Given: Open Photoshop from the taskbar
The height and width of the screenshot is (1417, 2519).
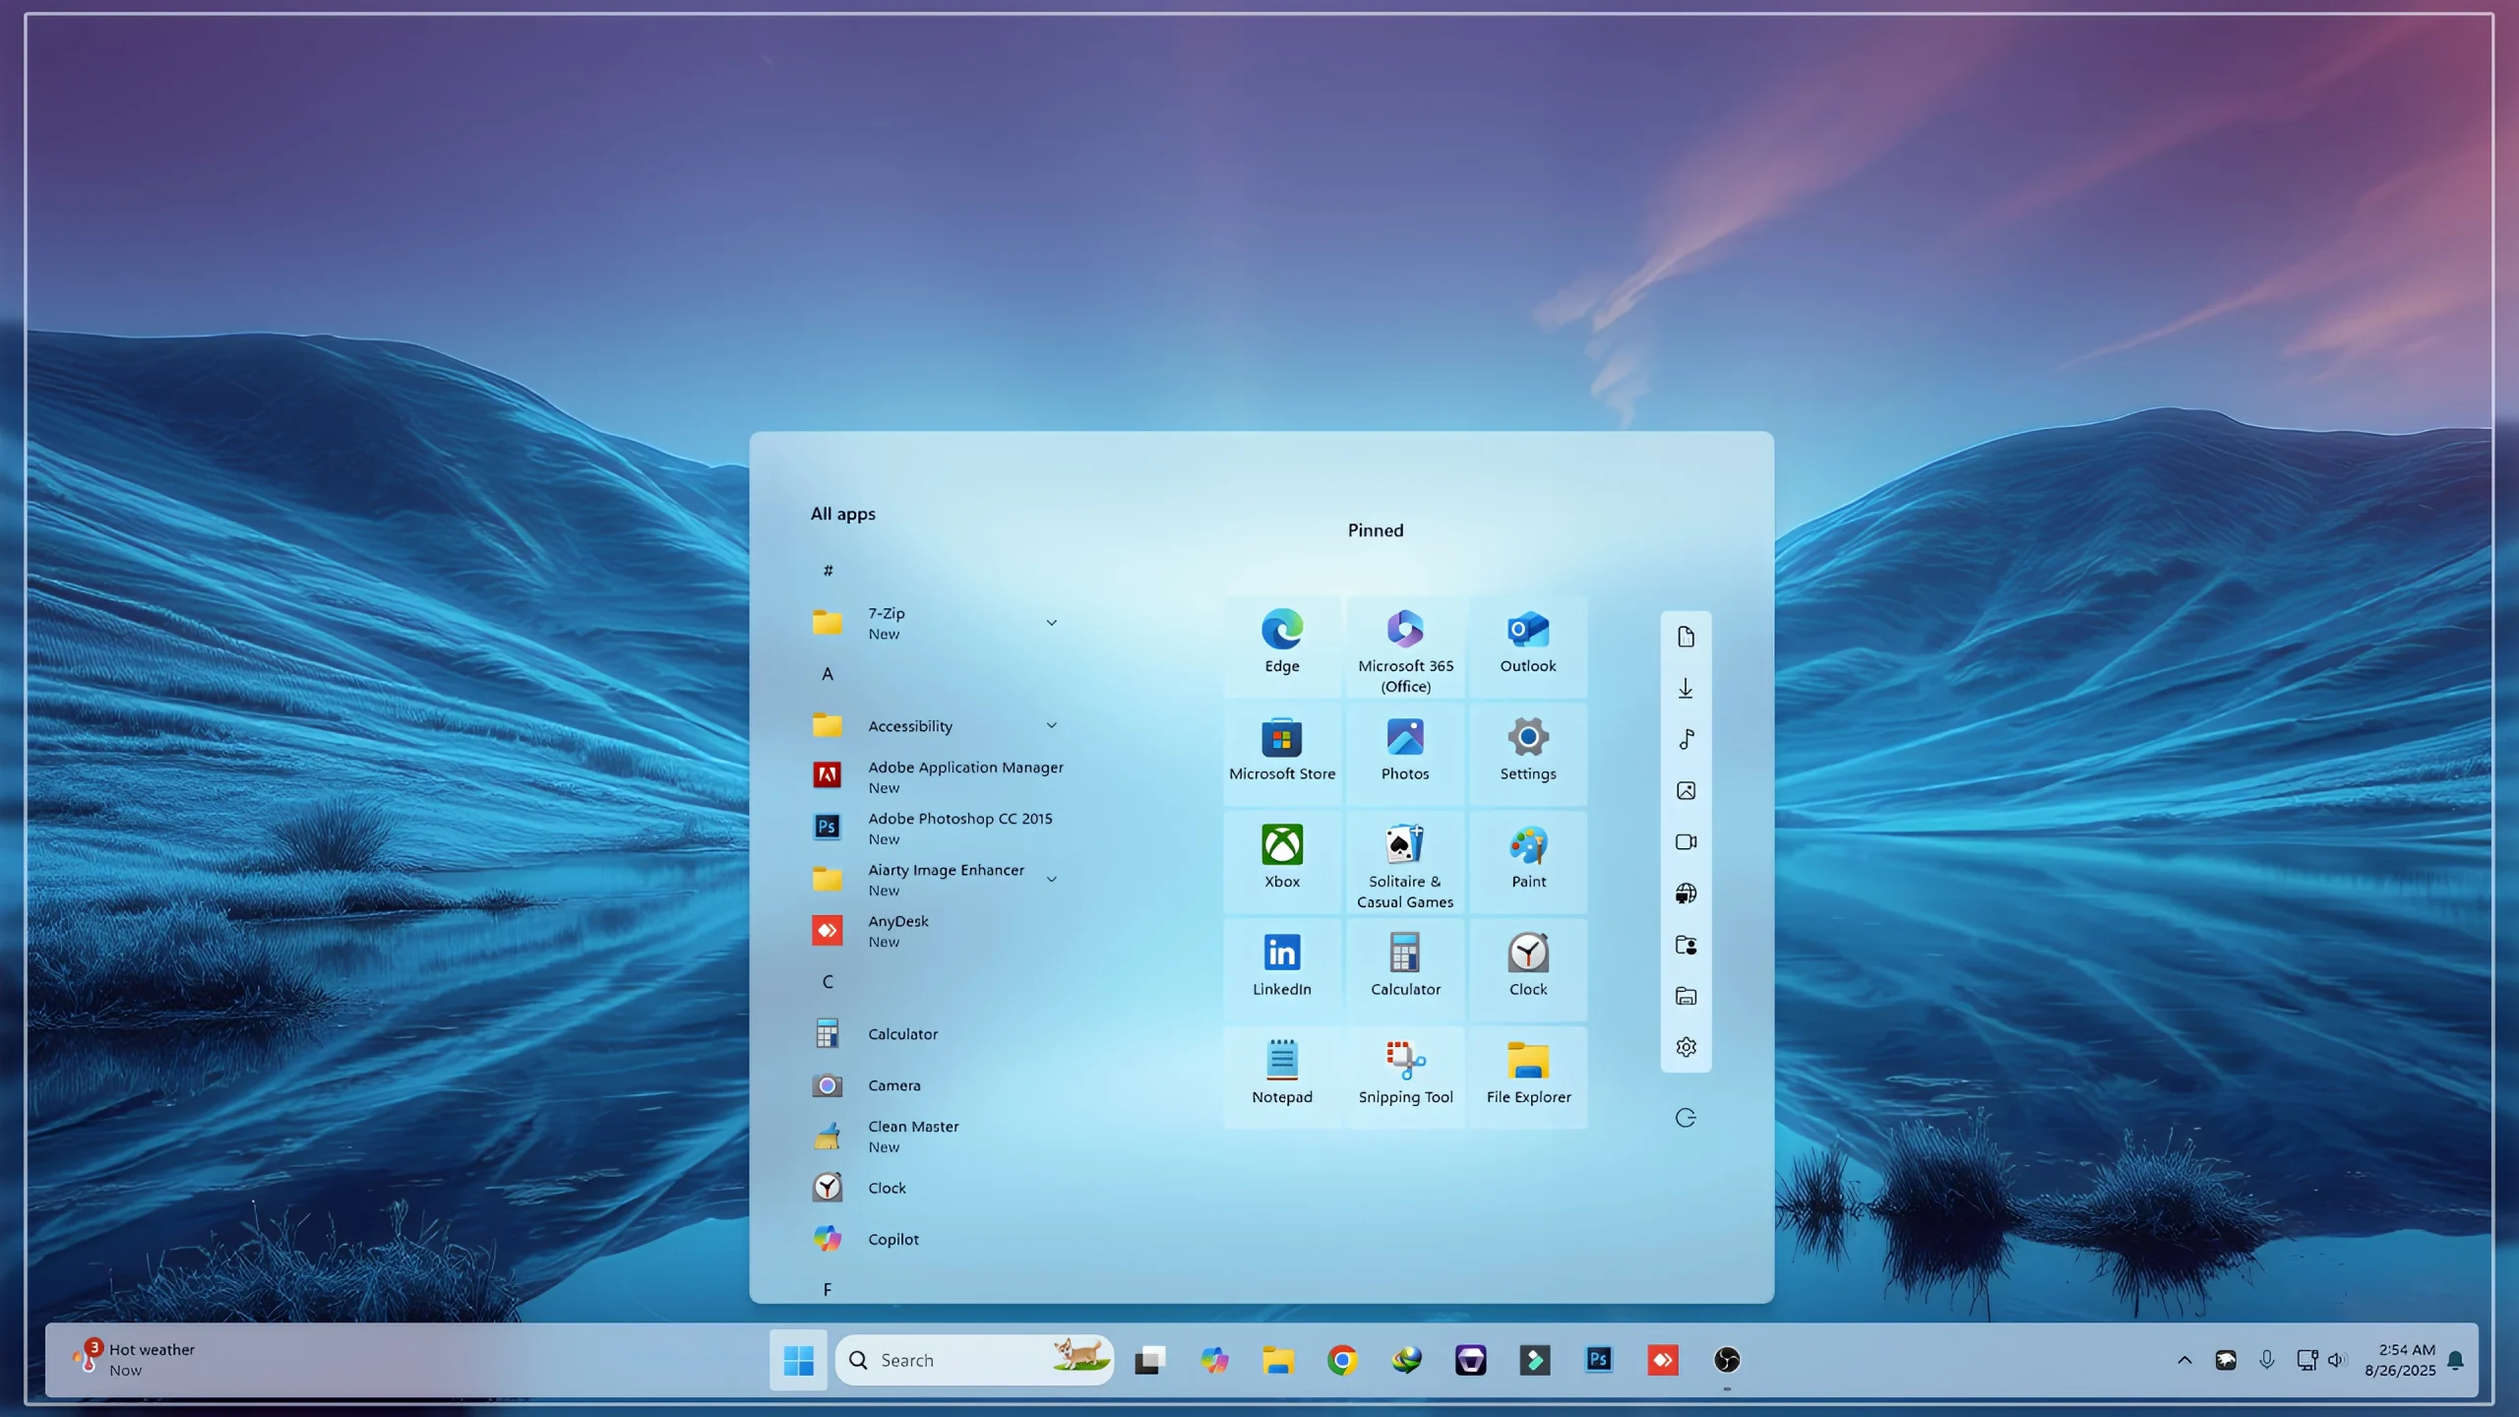Looking at the screenshot, I should pyautogui.click(x=1599, y=1360).
